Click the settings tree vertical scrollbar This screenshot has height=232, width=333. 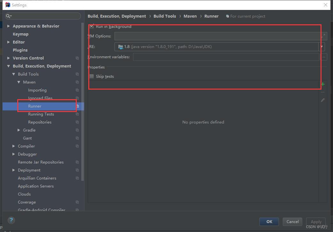(83, 101)
